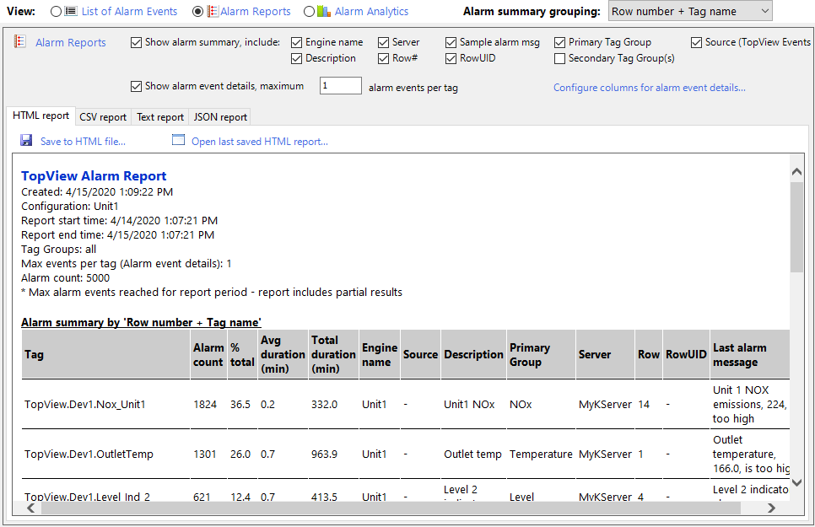Image resolution: width=815 pixels, height=527 pixels.
Task: Select the Alarm Analytics radio button
Action: (x=310, y=12)
